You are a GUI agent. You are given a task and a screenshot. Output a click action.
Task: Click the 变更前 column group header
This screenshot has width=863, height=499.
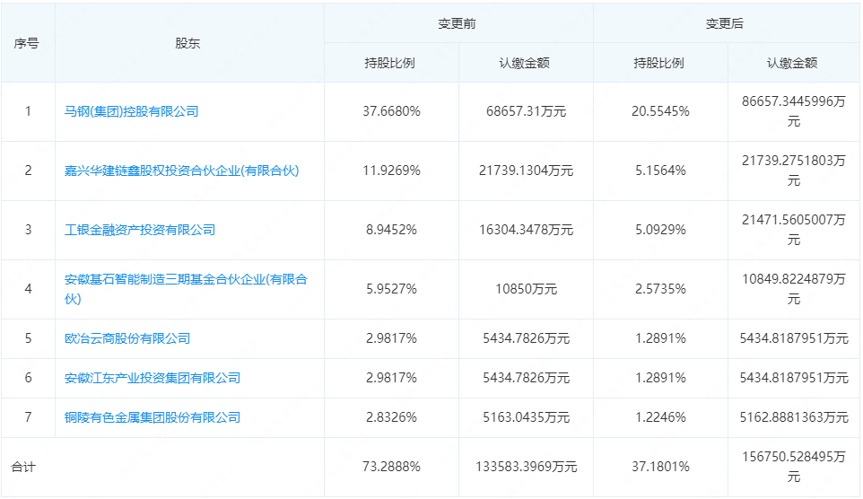[x=458, y=24]
